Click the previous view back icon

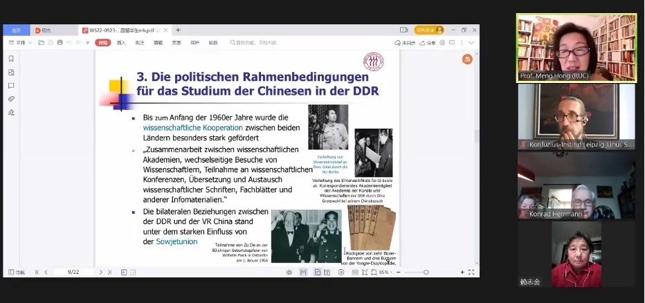click(124, 272)
